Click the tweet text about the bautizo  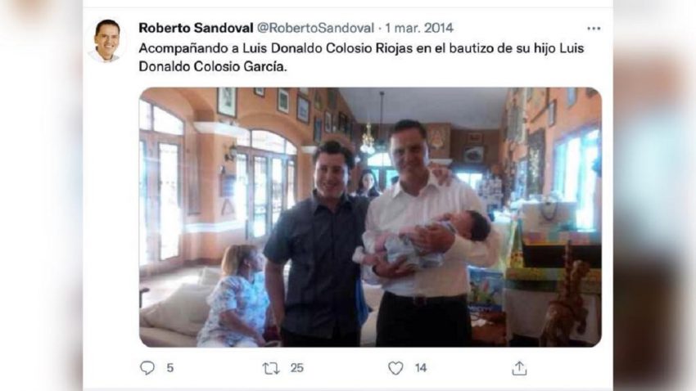pyautogui.click(x=361, y=57)
